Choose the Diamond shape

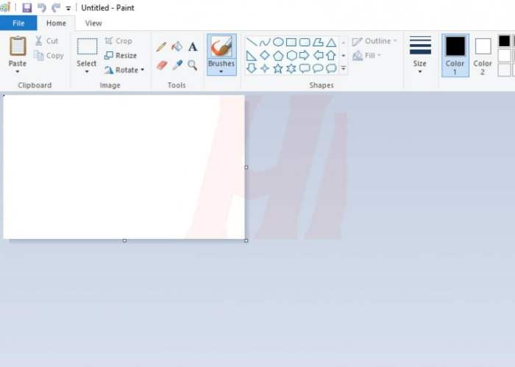click(x=265, y=55)
